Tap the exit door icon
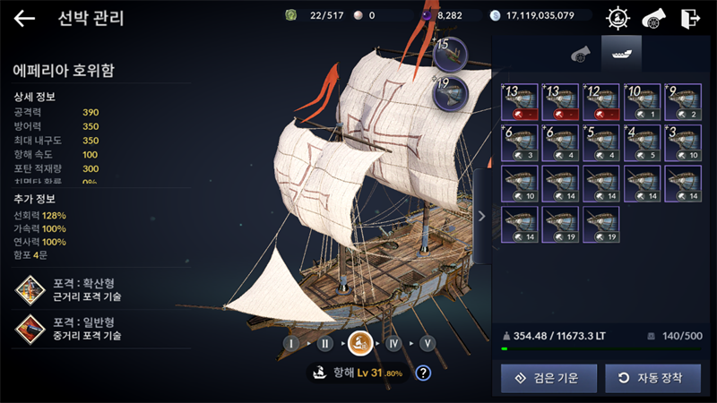The image size is (717, 403). pyautogui.click(x=690, y=19)
